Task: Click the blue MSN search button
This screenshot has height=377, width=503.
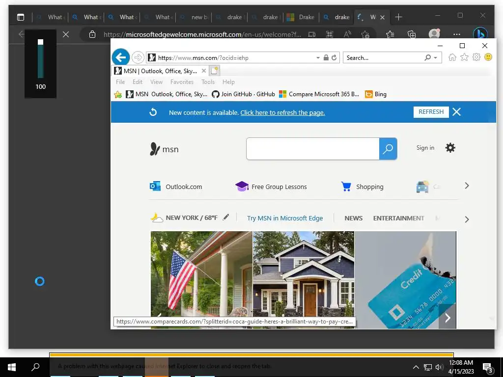Action: tap(388, 149)
